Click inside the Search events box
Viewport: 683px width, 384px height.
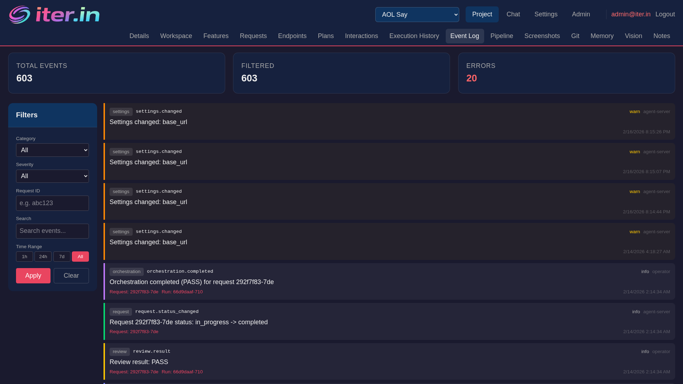(x=52, y=231)
